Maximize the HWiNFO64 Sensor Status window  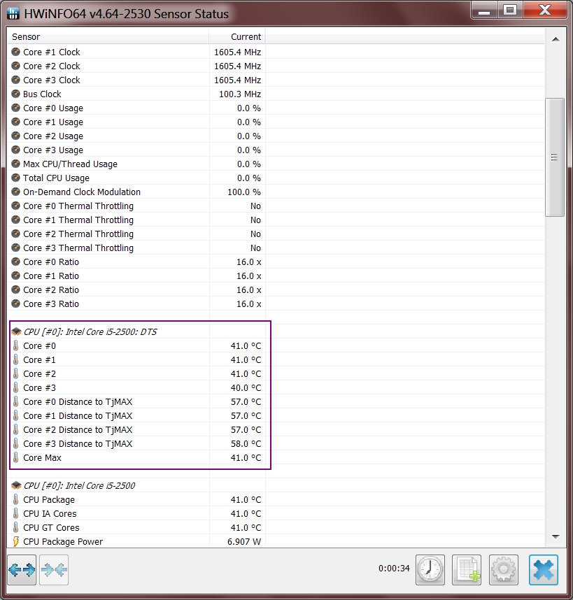(x=510, y=10)
